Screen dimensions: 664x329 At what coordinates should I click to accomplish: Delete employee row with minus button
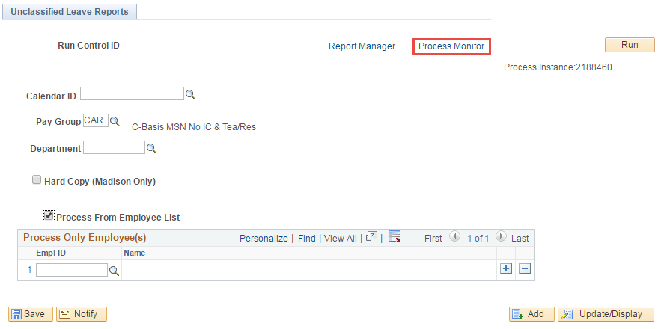pyautogui.click(x=525, y=268)
